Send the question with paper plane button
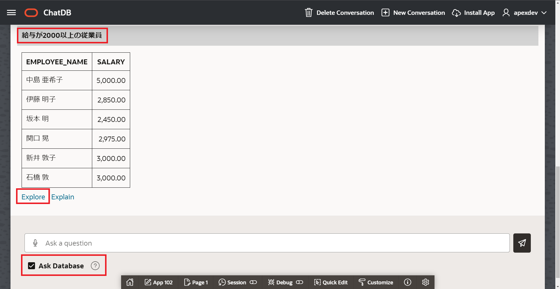Image resolution: width=560 pixels, height=289 pixels. (x=522, y=243)
